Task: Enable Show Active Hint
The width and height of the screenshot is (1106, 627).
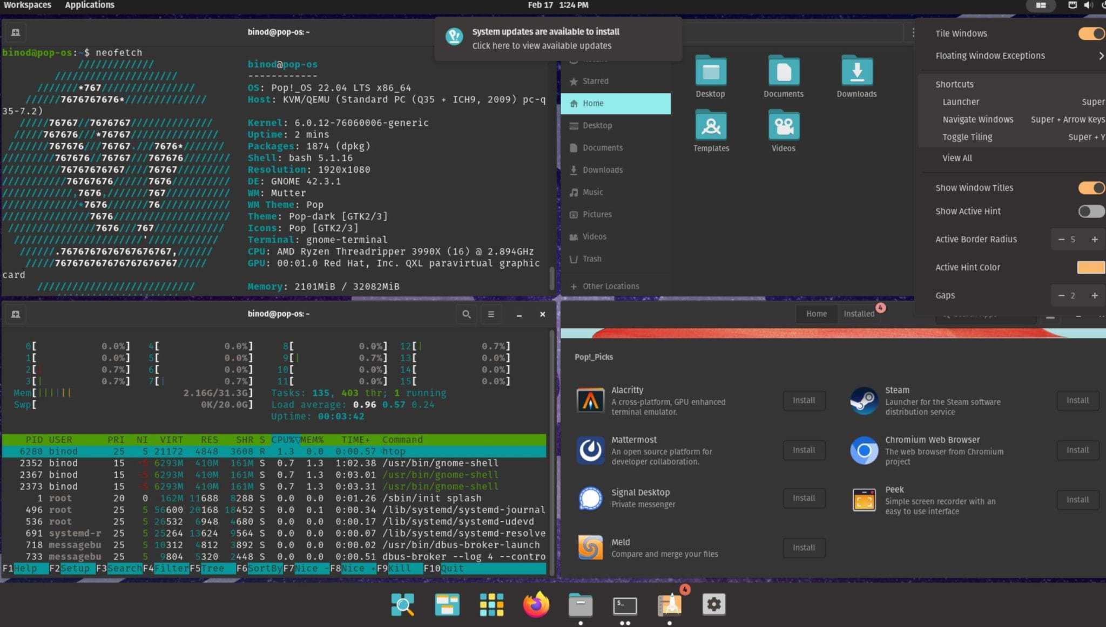Action: [x=1091, y=211]
